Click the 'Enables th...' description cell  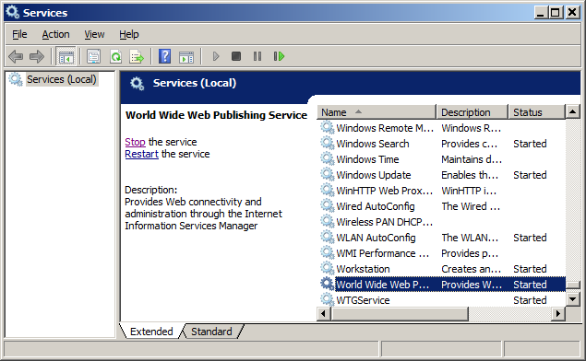(470, 175)
